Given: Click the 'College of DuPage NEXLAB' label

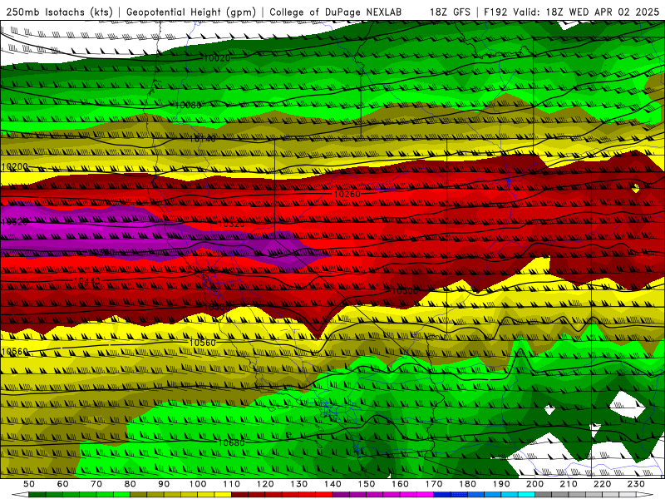Looking at the screenshot, I should point(336,12).
